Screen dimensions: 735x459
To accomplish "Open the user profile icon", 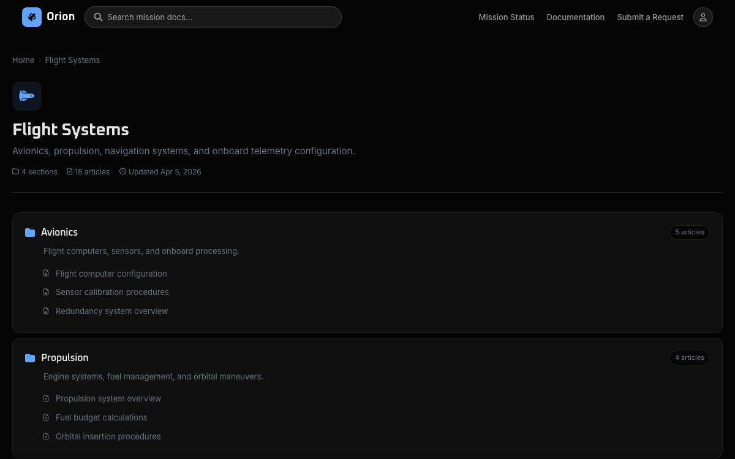I will (703, 17).
